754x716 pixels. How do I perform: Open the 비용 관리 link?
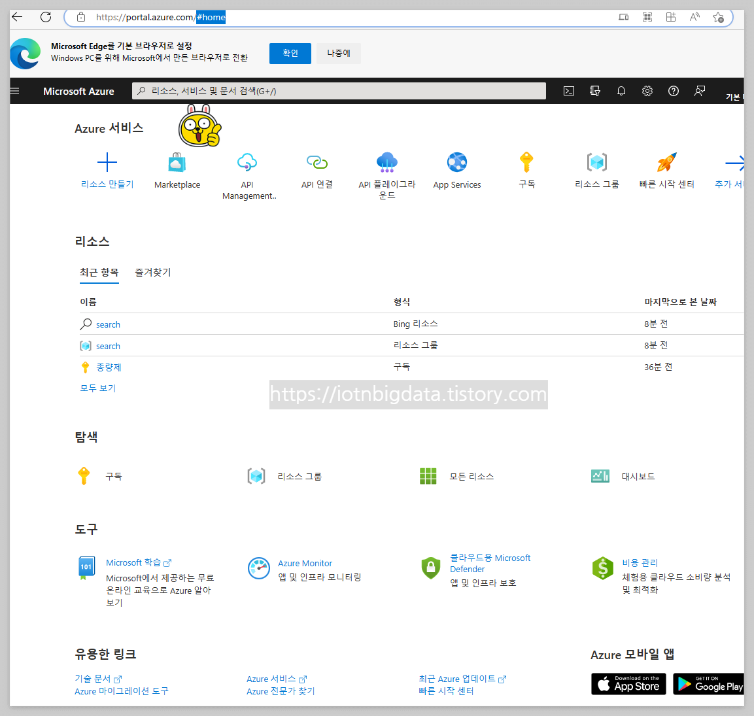[640, 562]
